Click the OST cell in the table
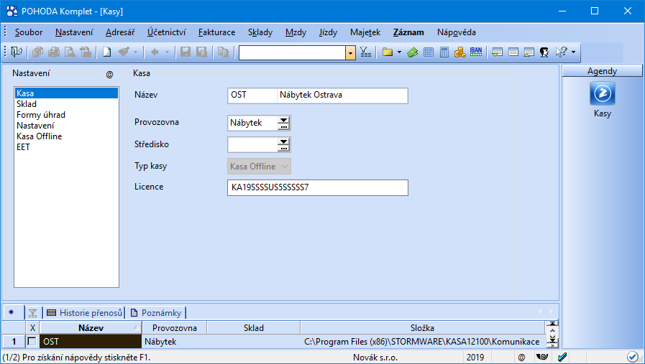Screen dimensions: 645x364 tap(91, 342)
